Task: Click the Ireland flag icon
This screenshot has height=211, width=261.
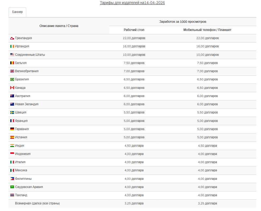Action: click(12, 47)
